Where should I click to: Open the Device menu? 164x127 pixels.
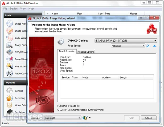tap(14, 9)
